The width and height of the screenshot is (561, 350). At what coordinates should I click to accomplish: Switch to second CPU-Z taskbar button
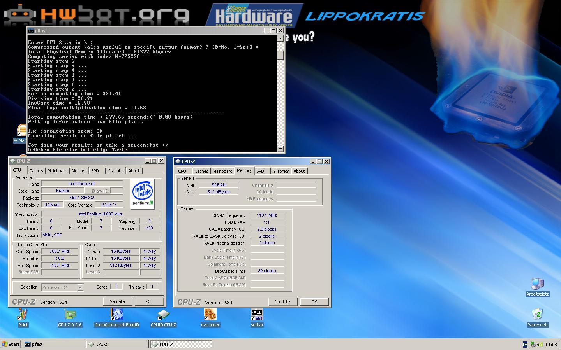click(x=181, y=344)
